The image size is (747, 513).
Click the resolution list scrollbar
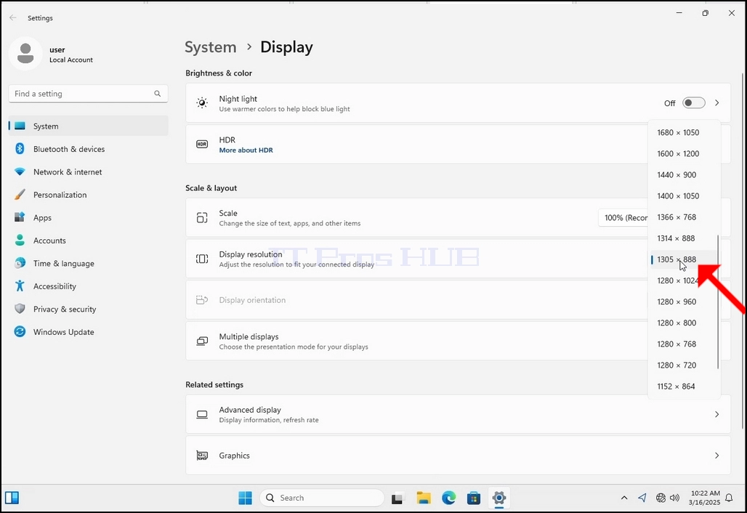coord(718,302)
